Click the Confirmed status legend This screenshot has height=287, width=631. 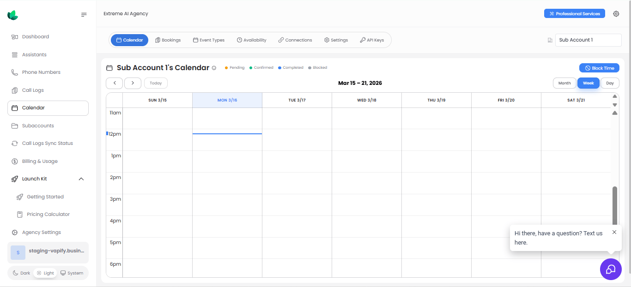(261, 67)
